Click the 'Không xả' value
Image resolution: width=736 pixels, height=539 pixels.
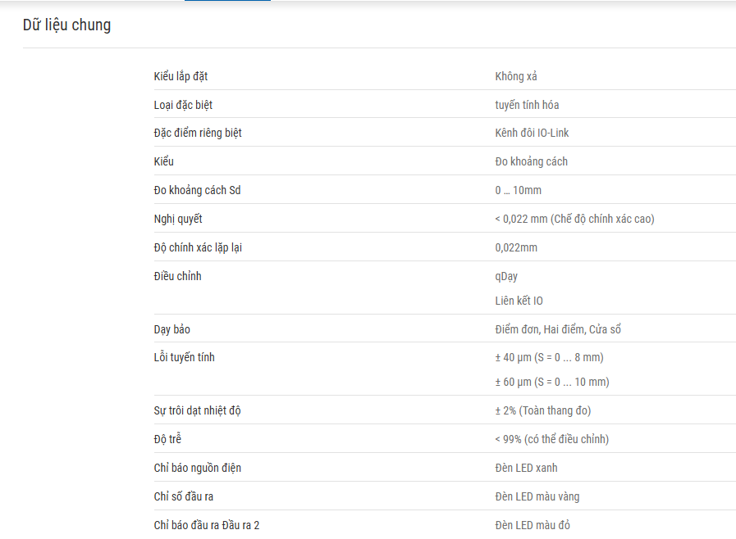[x=516, y=76]
